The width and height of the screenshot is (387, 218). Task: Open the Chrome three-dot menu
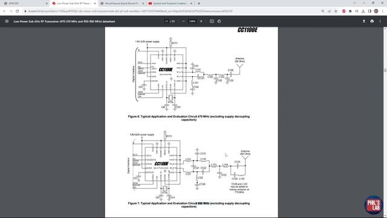point(383,11)
